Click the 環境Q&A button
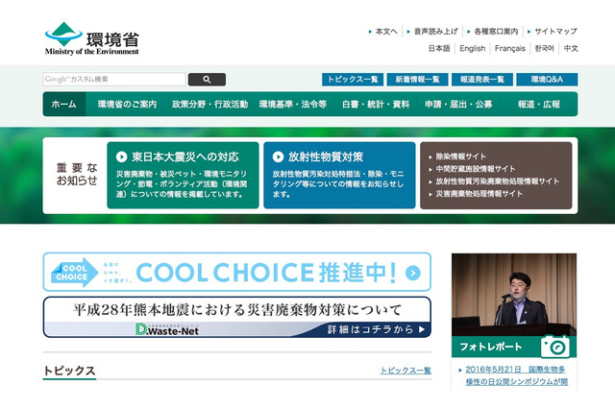Image resolution: width=615 pixels, height=409 pixels. 547,80
